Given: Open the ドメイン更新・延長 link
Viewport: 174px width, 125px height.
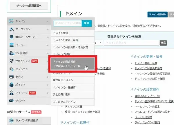Looking at the screenshot, I should pos(146,63).
